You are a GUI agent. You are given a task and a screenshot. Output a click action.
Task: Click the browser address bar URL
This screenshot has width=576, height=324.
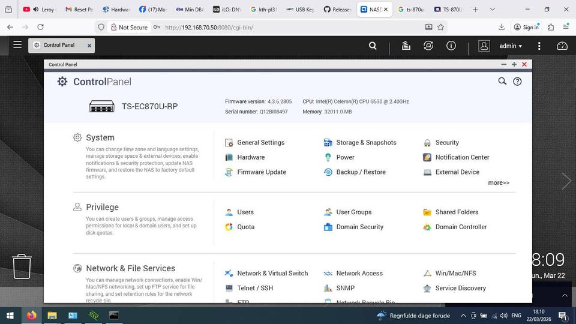209,27
